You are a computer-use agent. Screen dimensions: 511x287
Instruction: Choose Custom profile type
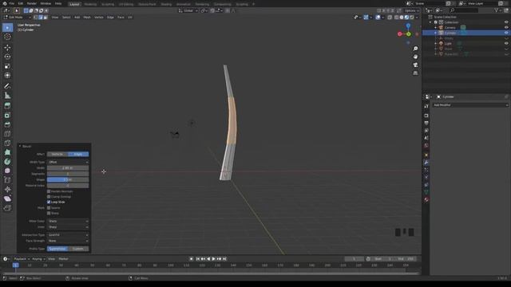click(x=78, y=249)
